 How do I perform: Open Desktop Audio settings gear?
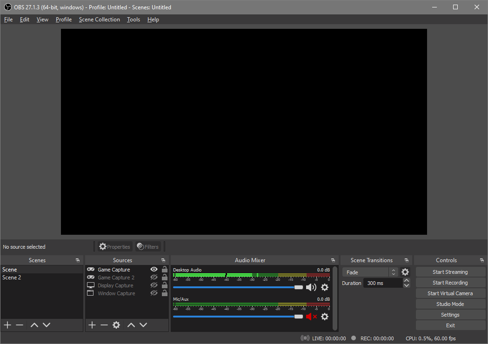tap(325, 287)
